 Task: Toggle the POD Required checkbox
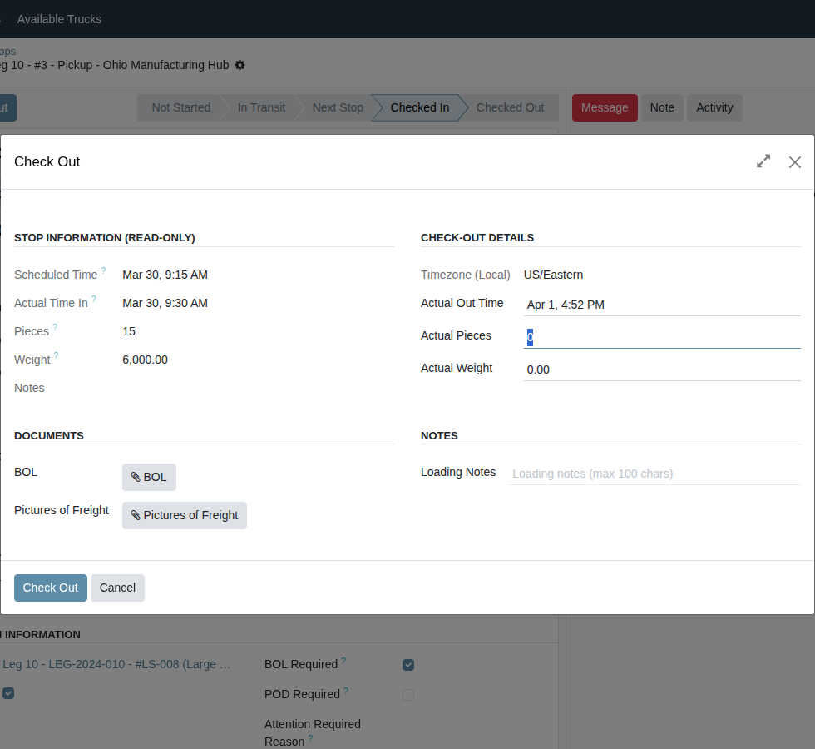(408, 695)
